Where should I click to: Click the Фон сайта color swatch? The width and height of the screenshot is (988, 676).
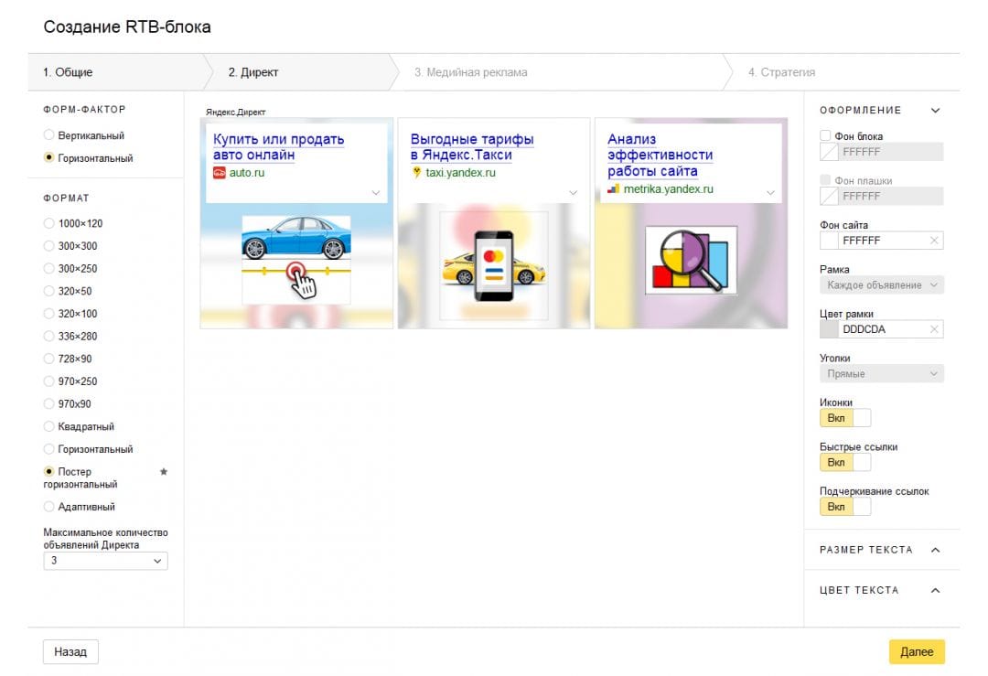[x=829, y=241]
